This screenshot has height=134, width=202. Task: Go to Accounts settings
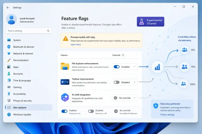[29, 74]
